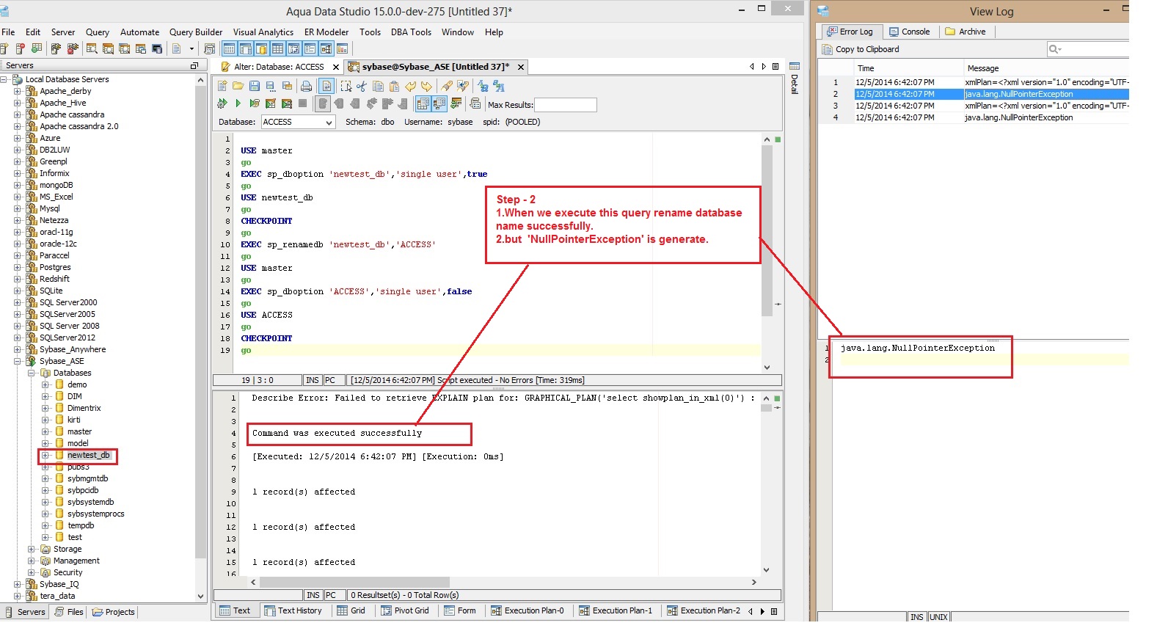Open the Pivot Grid results view
Screen dimensions: 1168x631
(404, 610)
